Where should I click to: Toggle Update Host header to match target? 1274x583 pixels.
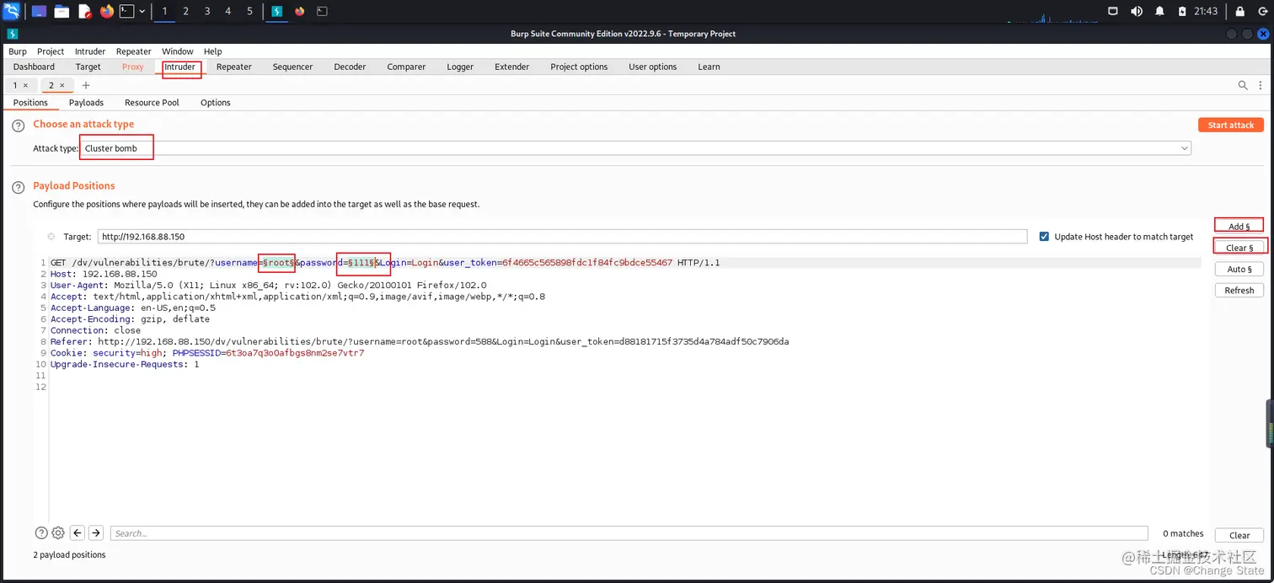(x=1045, y=237)
